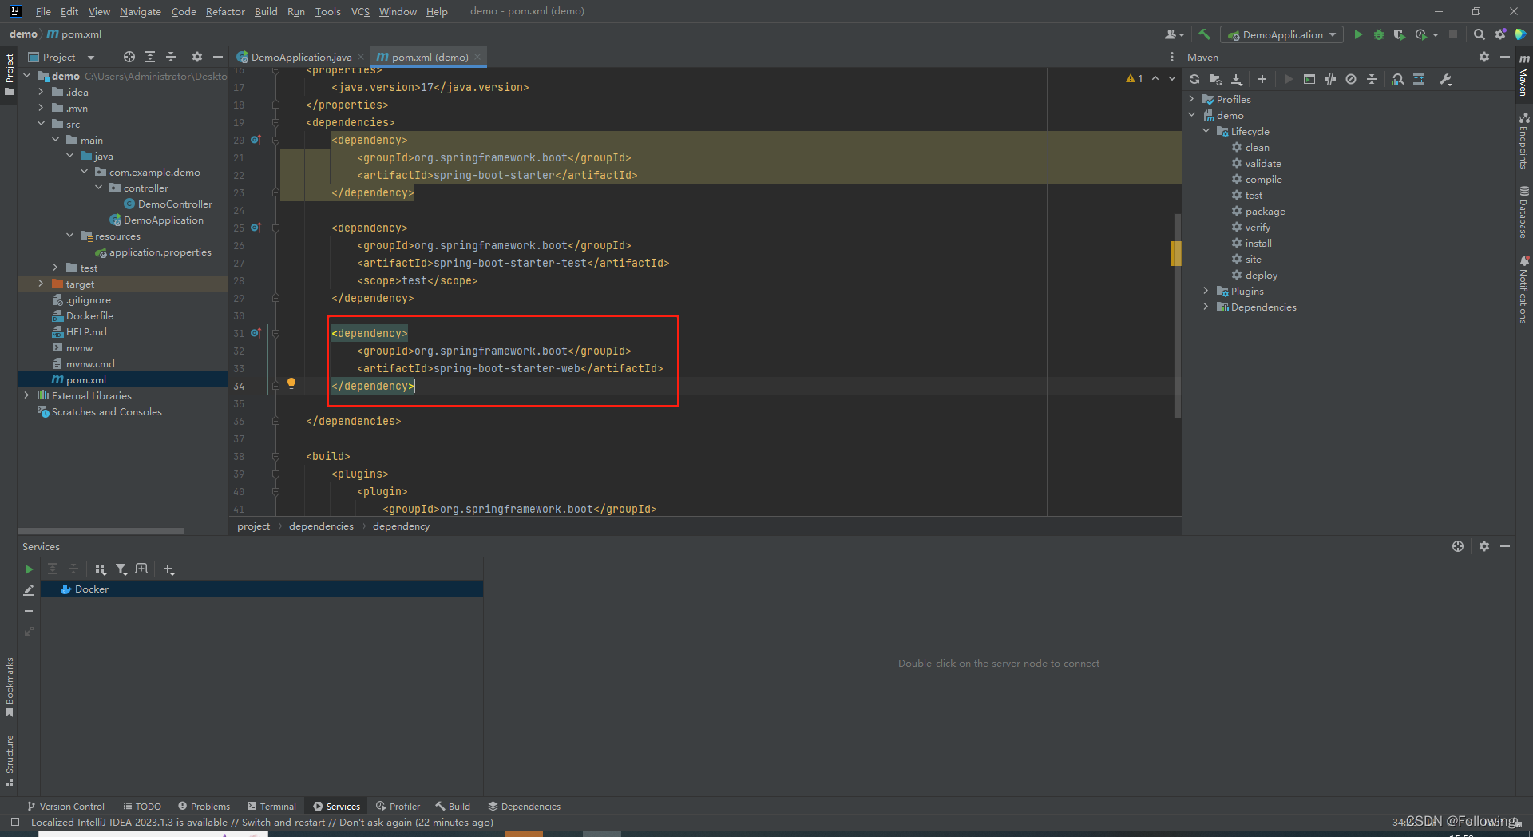Edit Docker configuration pencil icon
The width and height of the screenshot is (1533, 837).
[x=29, y=590]
